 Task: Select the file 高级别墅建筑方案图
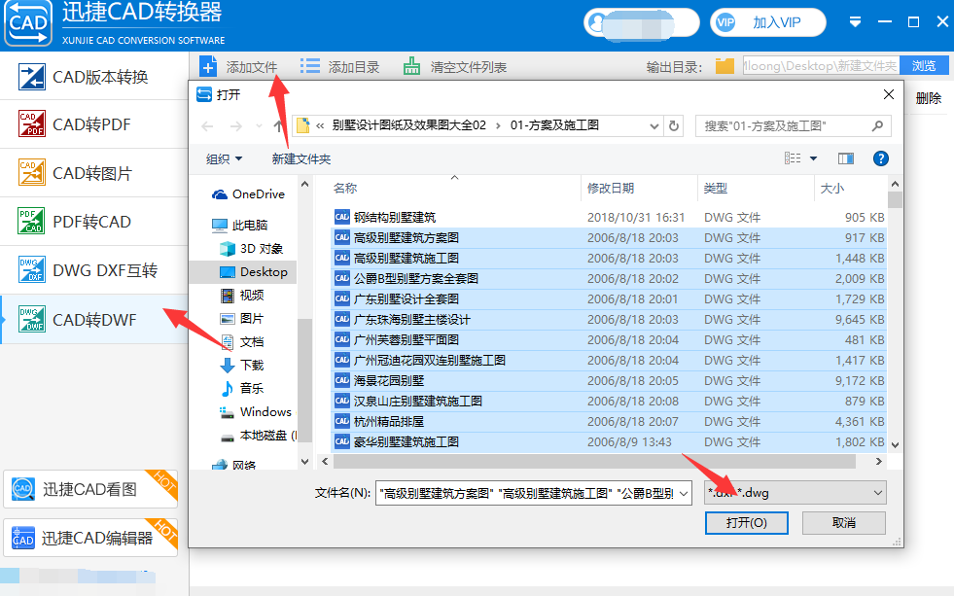(x=609, y=238)
